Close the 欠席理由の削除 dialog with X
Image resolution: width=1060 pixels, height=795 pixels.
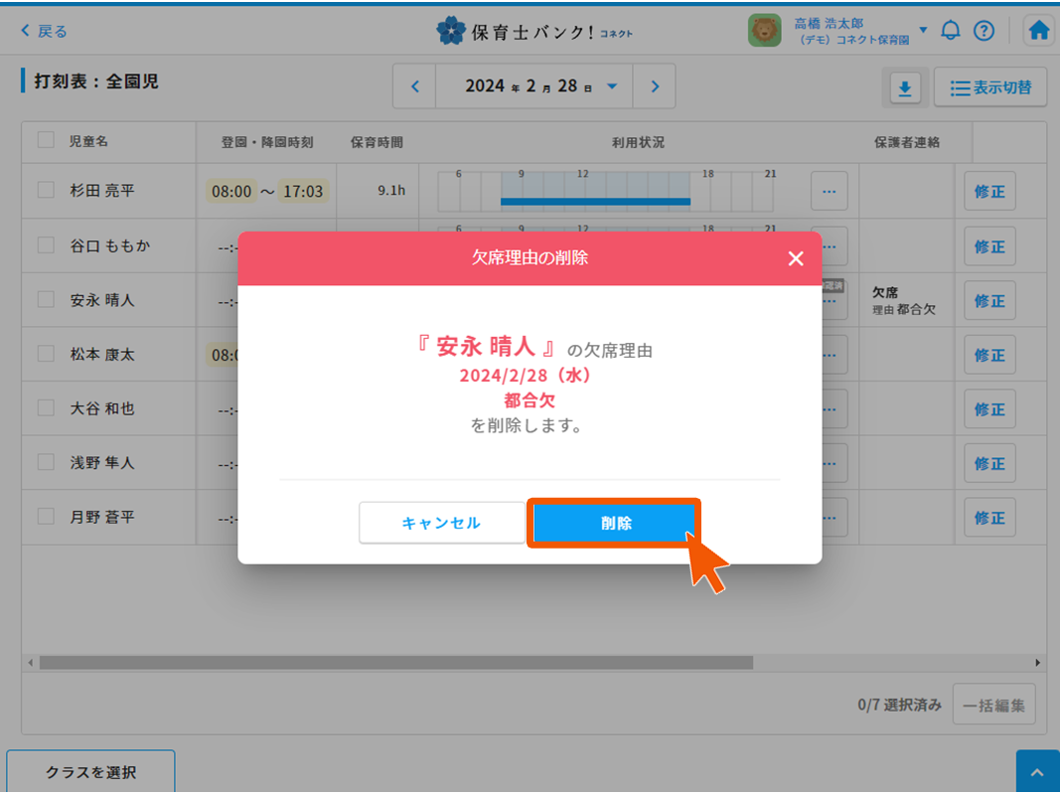[x=795, y=258]
